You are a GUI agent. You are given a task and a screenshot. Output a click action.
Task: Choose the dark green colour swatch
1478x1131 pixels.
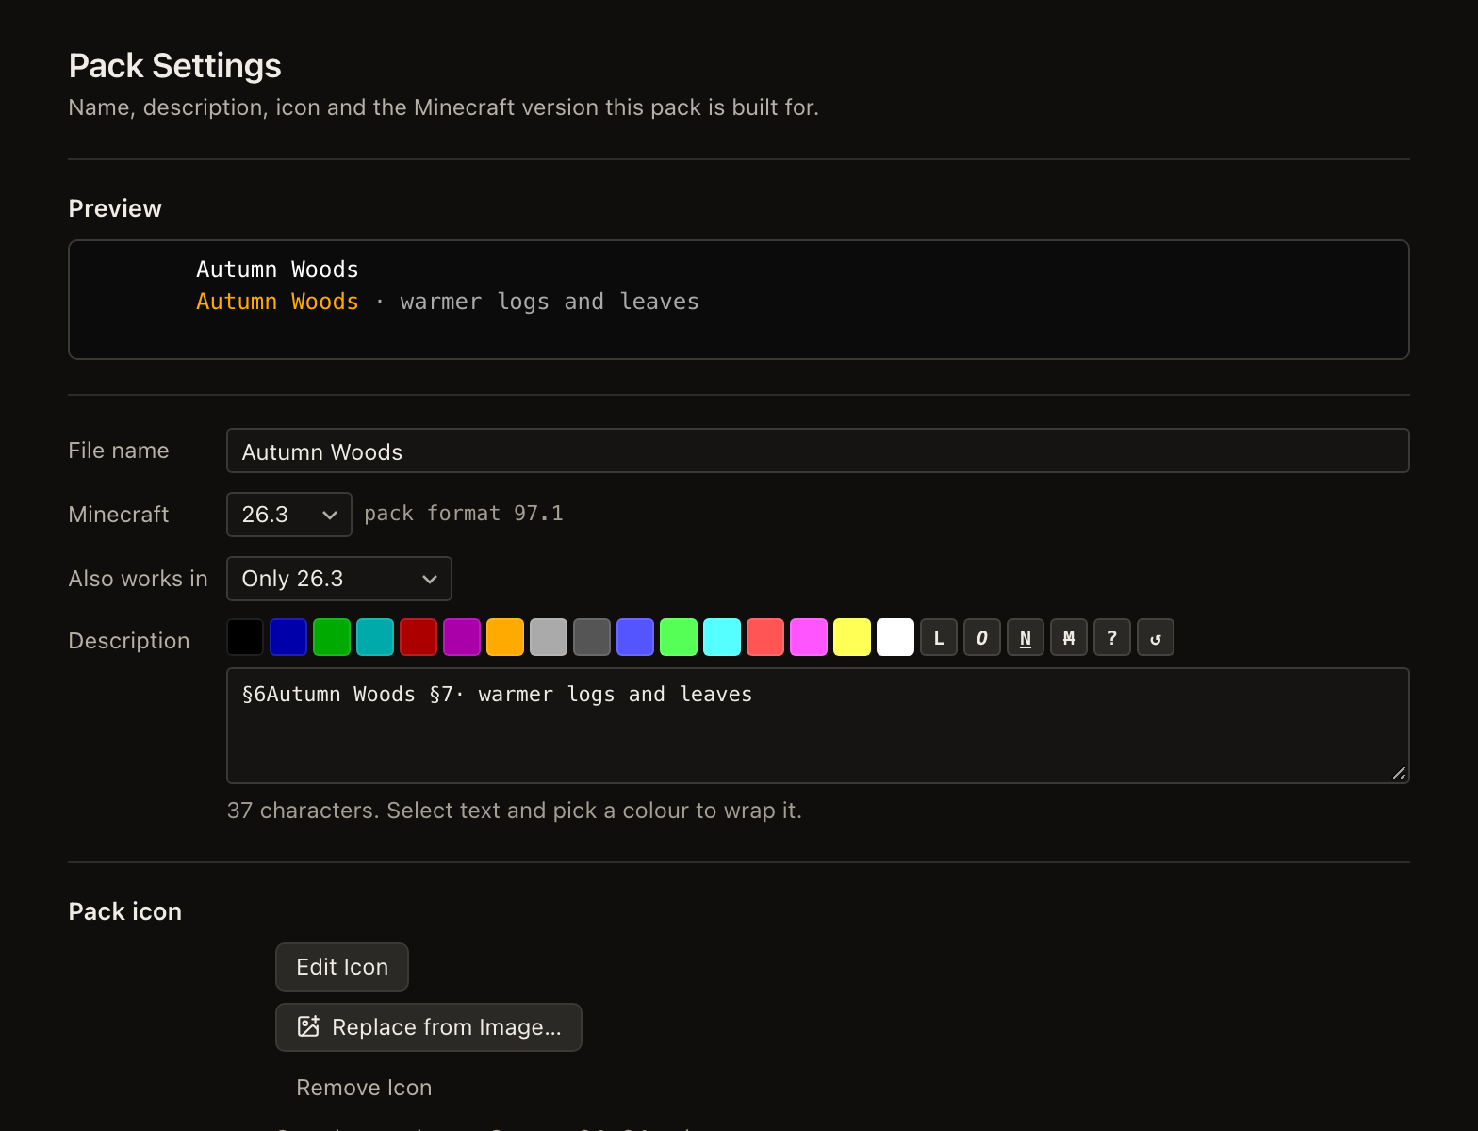tap(332, 637)
